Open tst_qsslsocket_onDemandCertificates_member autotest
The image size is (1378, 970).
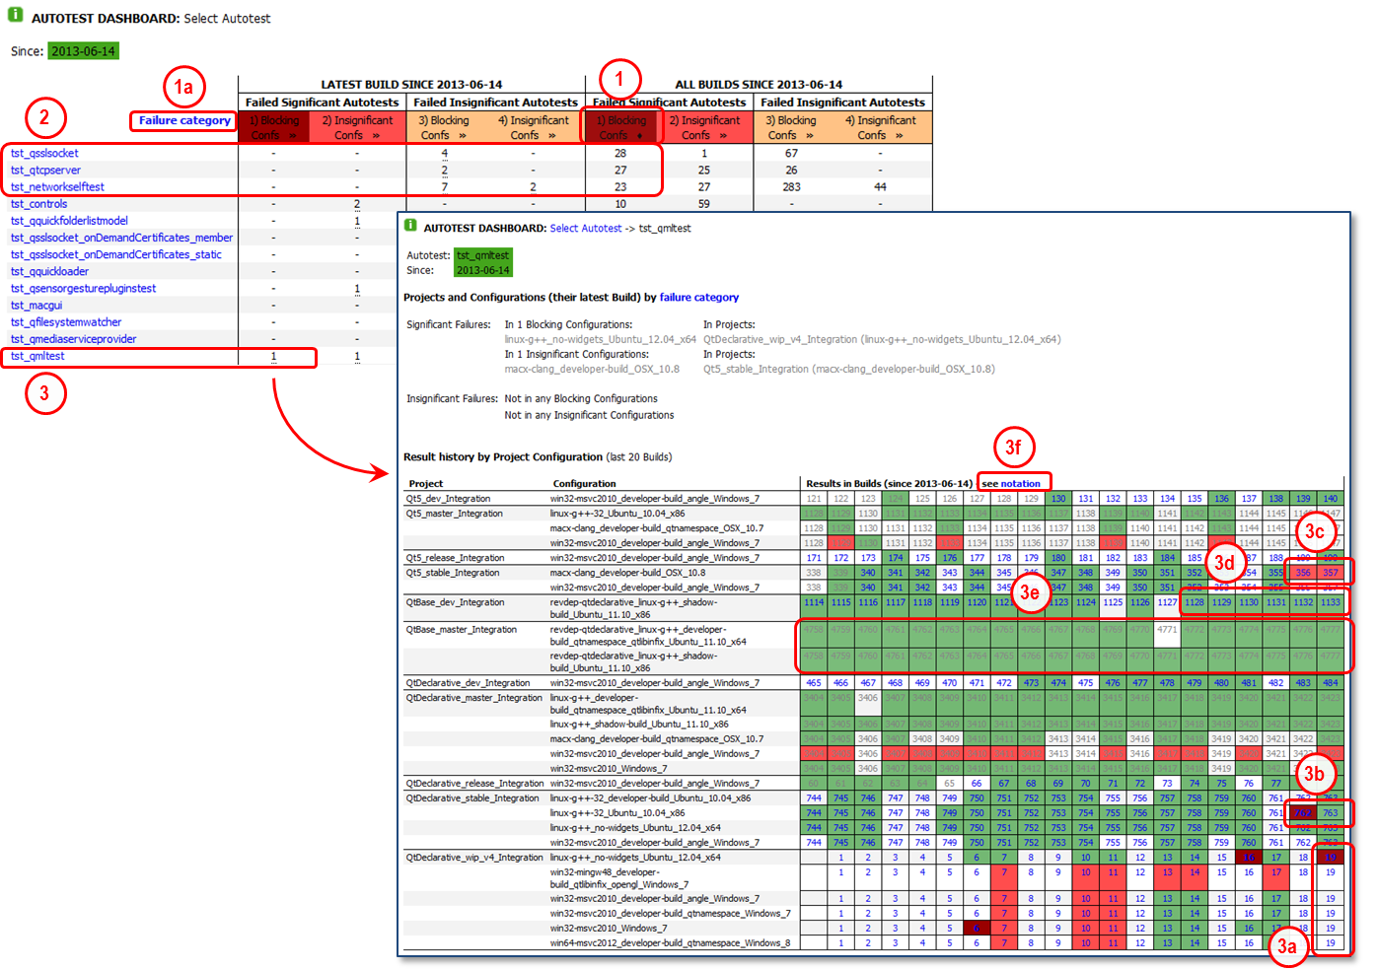pos(121,238)
